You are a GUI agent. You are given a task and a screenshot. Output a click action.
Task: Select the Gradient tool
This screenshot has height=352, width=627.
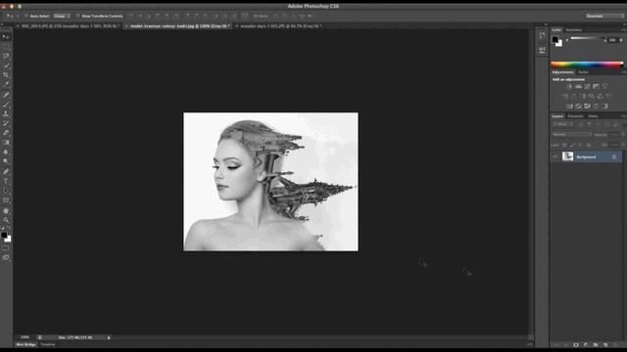pos(6,143)
